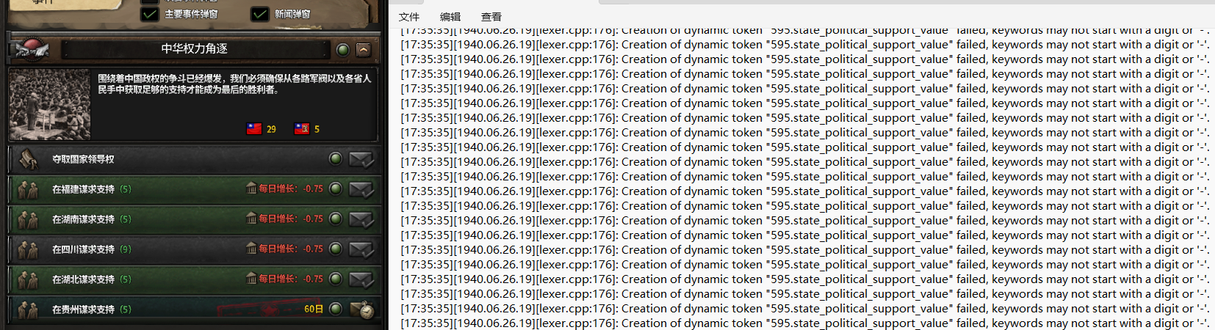This screenshot has width=1215, height=330.
Task: Select 在四川谋求支持 decision
Action: [195, 249]
